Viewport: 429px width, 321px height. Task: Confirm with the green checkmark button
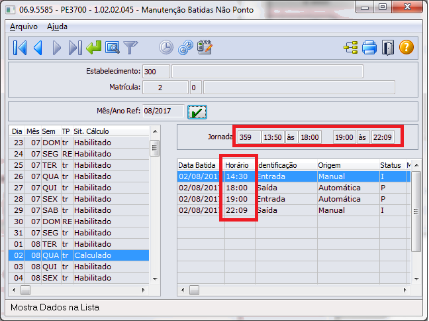[x=197, y=112]
